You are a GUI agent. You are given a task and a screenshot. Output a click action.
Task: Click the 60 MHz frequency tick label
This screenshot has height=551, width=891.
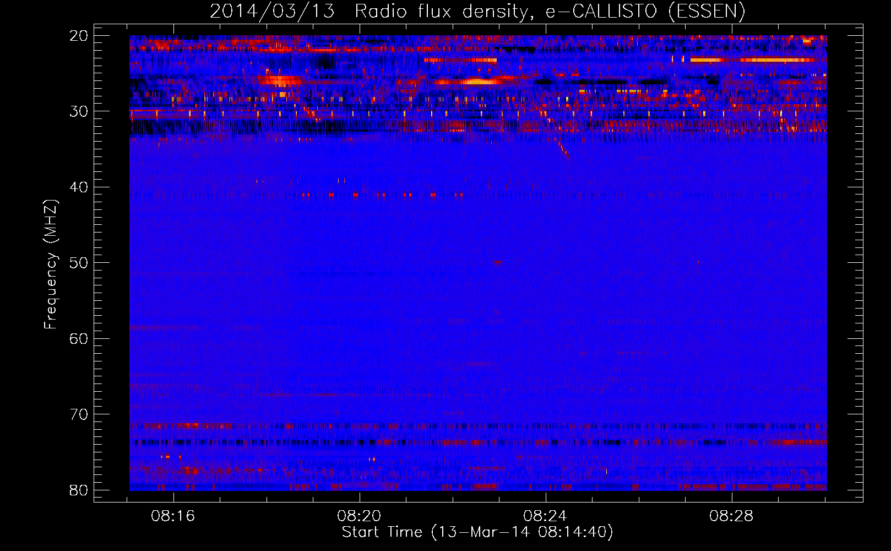point(79,338)
